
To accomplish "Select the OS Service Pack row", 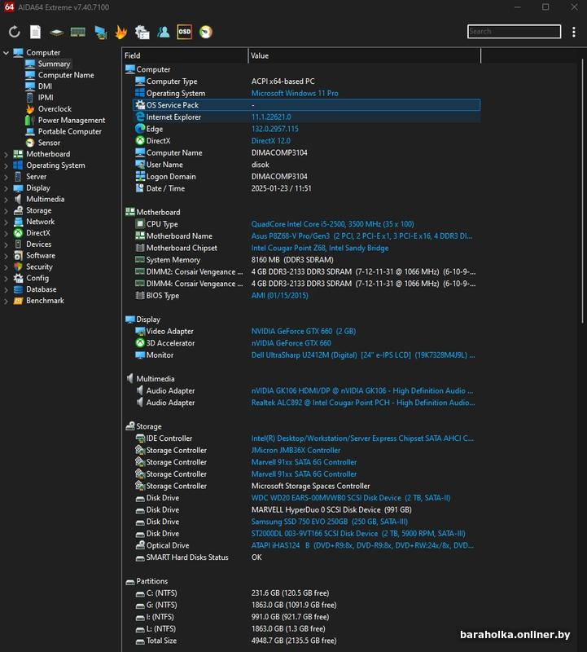I will (x=307, y=105).
